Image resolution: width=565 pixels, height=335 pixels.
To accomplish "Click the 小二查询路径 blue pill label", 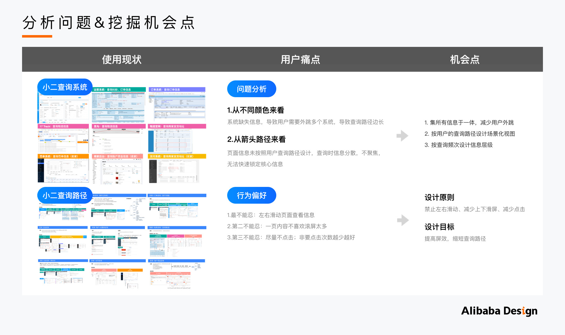I will click(65, 195).
